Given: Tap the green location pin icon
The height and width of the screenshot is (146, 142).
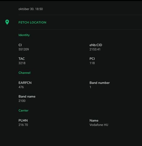Looking at the screenshot, I should 7,22.
